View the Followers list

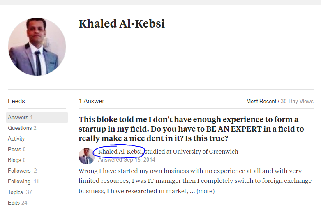22,171
